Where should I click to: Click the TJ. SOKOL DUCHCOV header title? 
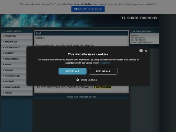[x=139, y=18]
